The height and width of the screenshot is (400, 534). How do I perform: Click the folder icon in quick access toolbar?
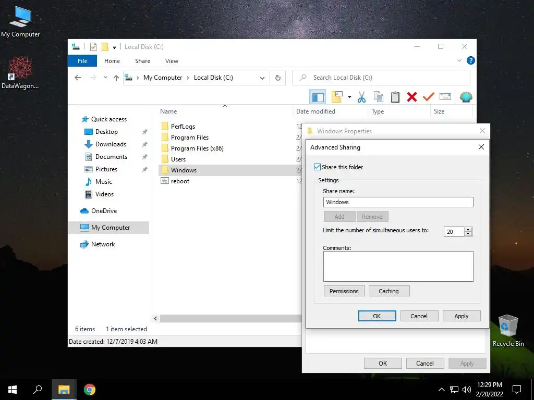click(x=105, y=46)
